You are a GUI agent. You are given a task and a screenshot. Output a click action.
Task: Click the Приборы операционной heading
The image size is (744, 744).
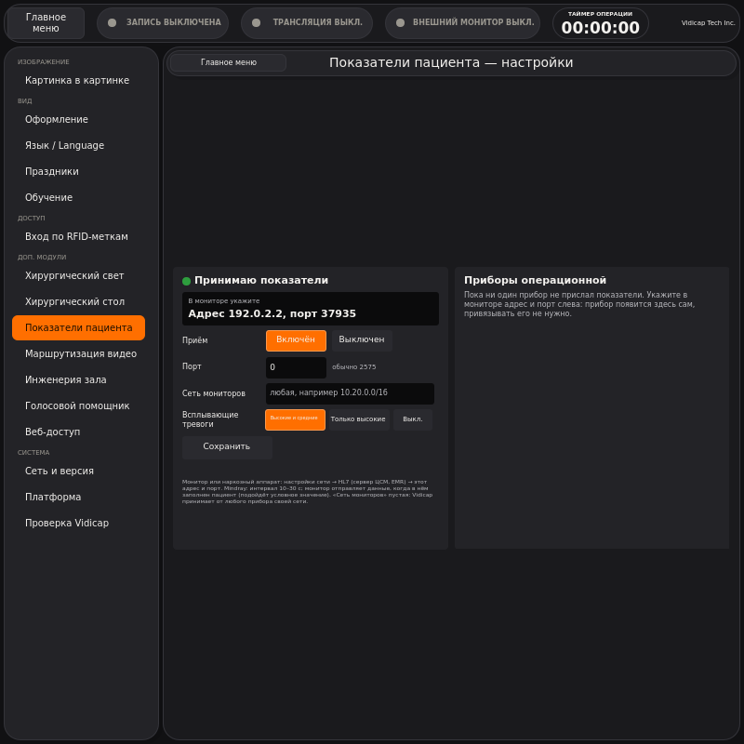point(536,280)
